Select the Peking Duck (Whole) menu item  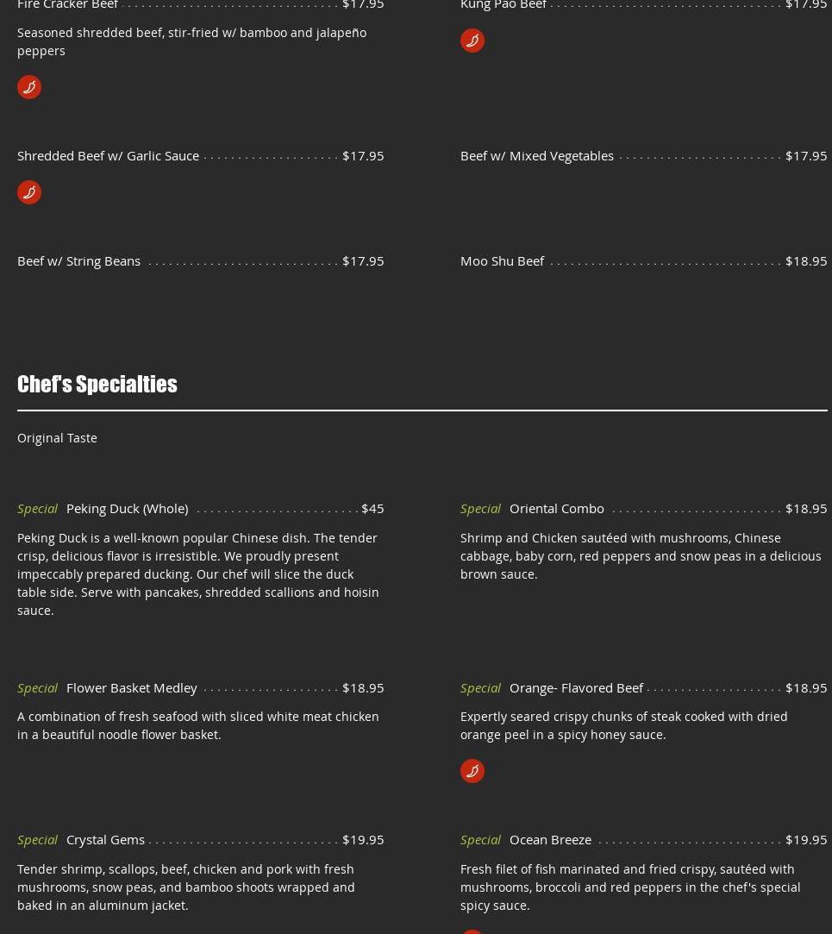[128, 509]
